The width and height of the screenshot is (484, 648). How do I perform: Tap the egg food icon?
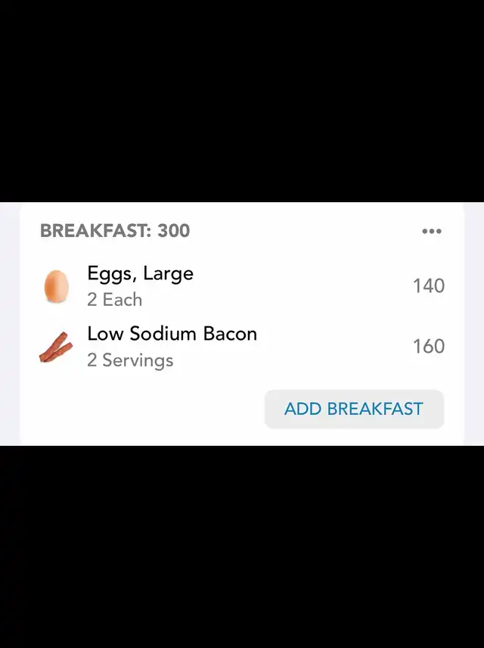coord(56,287)
